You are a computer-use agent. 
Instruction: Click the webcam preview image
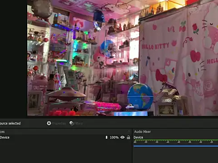pos(123,58)
